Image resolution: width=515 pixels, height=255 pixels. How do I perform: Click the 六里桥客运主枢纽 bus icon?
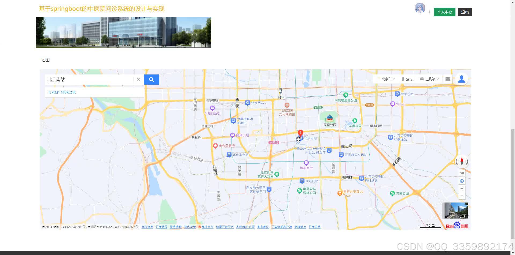point(233,121)
